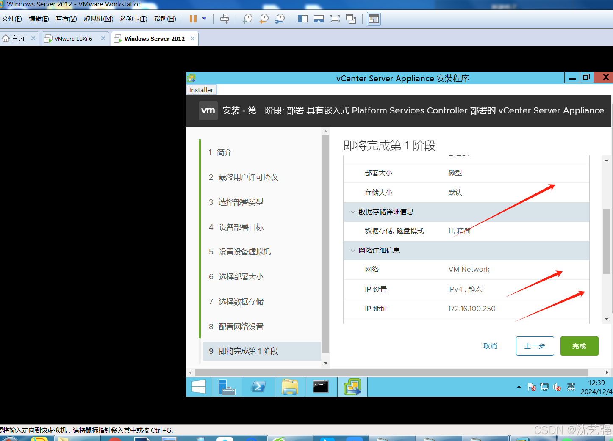This screenshot has height=441, width=613.
Task: Click the network tray icon
Action: click(x=544, y=387)
